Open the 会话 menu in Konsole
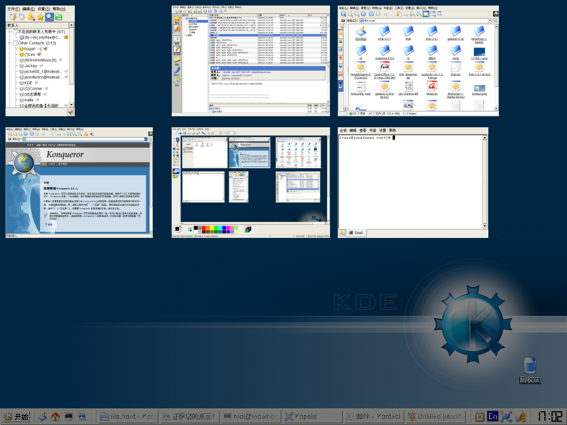The width and height of the screenshot is (567, 425). click(x=343, y=131)
